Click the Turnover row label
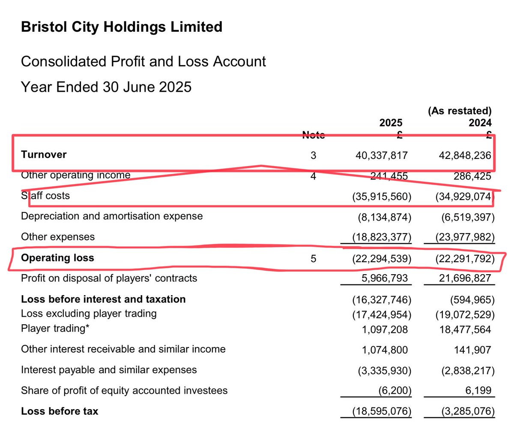Screen dimensions: 514x425 pyautogui.click(x=44, y=155)
